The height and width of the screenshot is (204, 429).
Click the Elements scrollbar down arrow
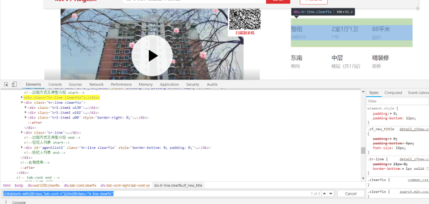pyautogui.click(x=363, y=179)
